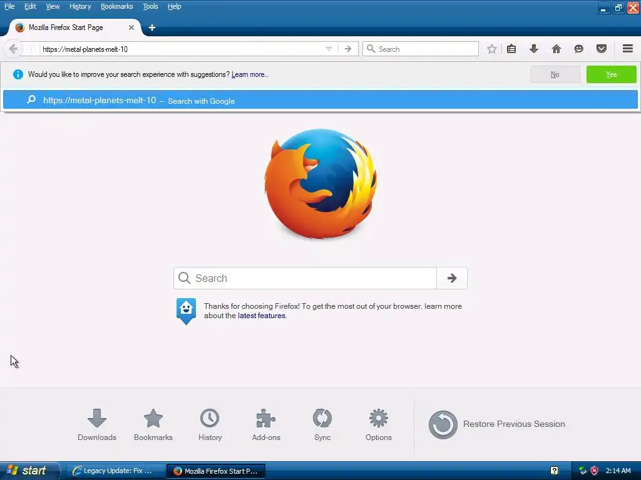Open the Bookmarks menu
The height and width of the screenshot is (480, 641).
coord(117,6)
